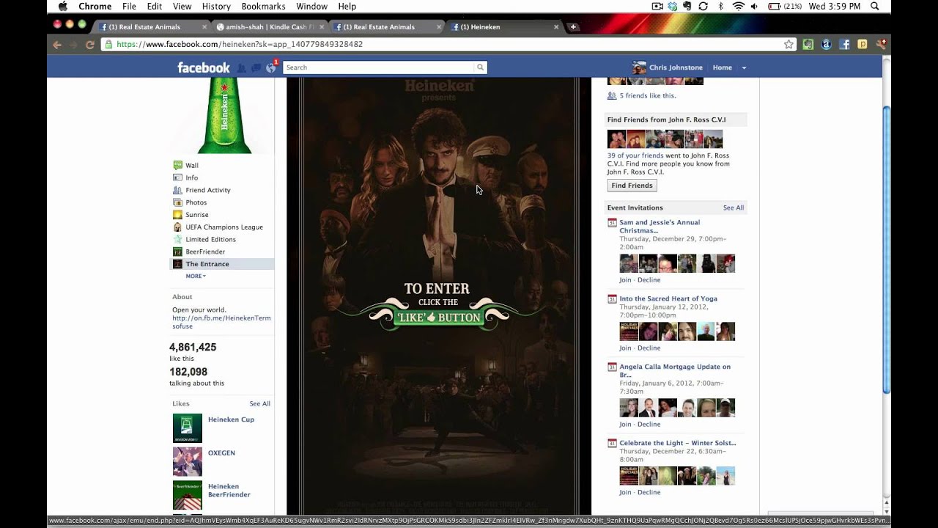The height and width of the screenshot is (528, 938).
Task: Click the Find Friends button
Action: pyautogui.click(x=632, y=186)
